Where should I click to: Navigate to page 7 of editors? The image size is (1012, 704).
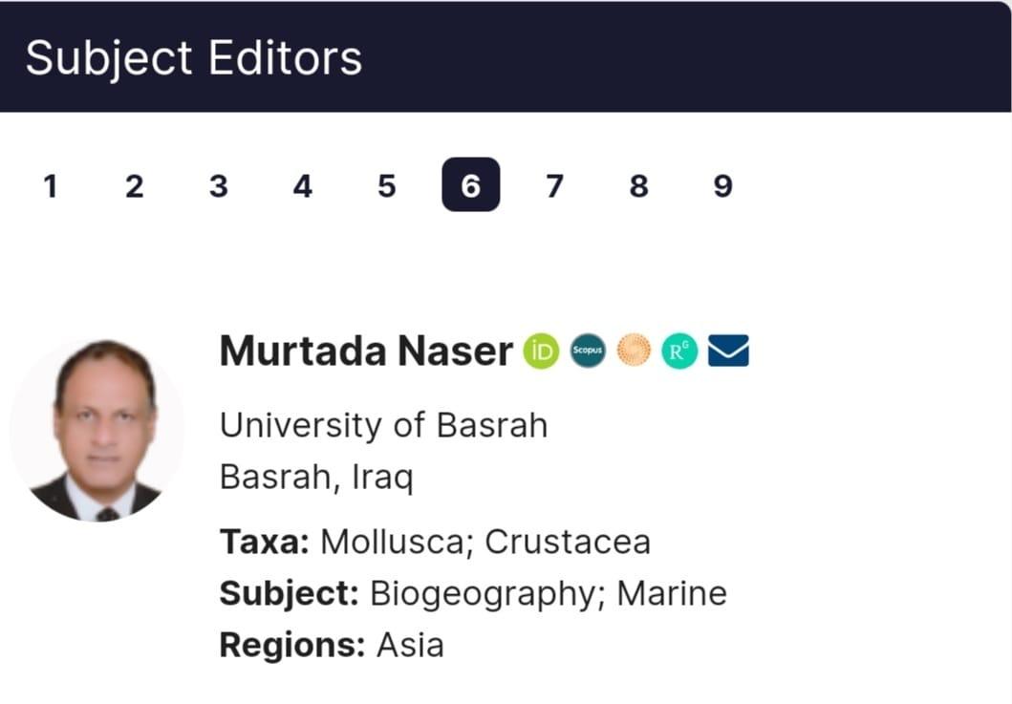pyautogui.click(x=554, y=185)
